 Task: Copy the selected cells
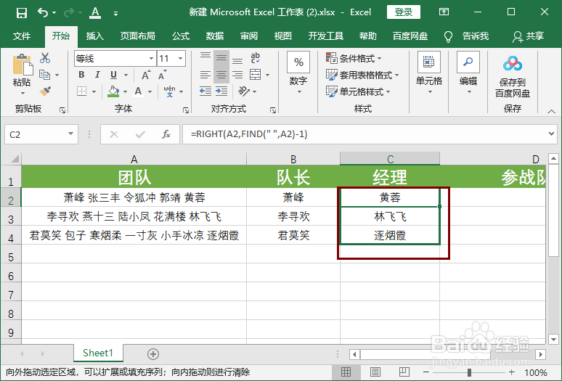point(45,75)
